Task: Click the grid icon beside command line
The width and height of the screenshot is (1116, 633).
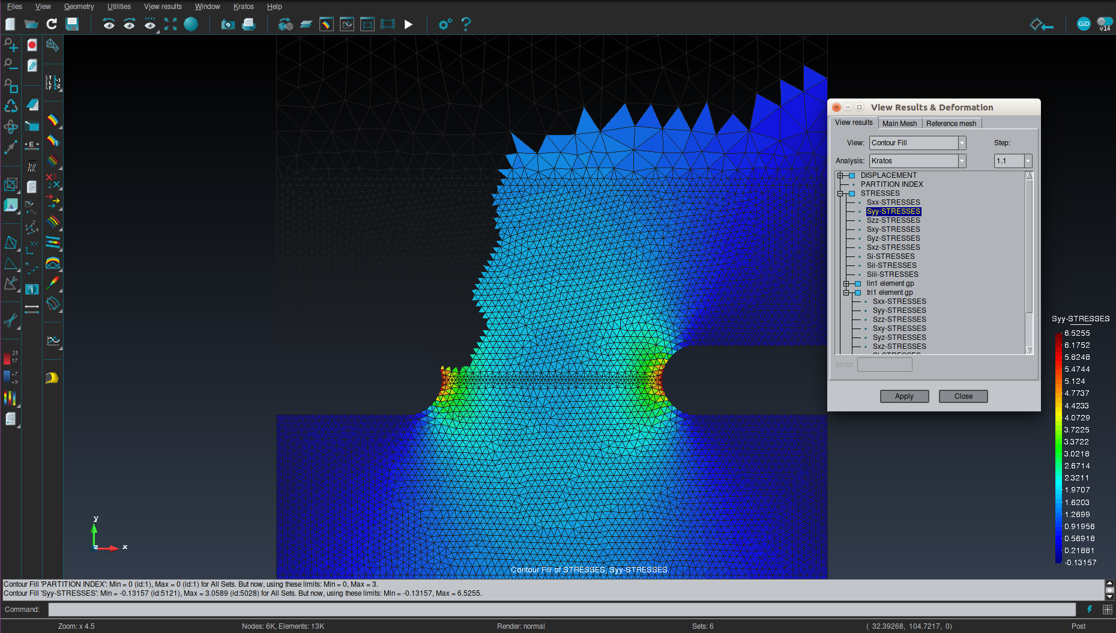Action: pos(1107,610)
